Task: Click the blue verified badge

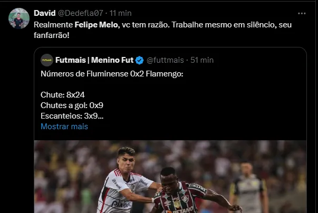Action: point(140,60)
